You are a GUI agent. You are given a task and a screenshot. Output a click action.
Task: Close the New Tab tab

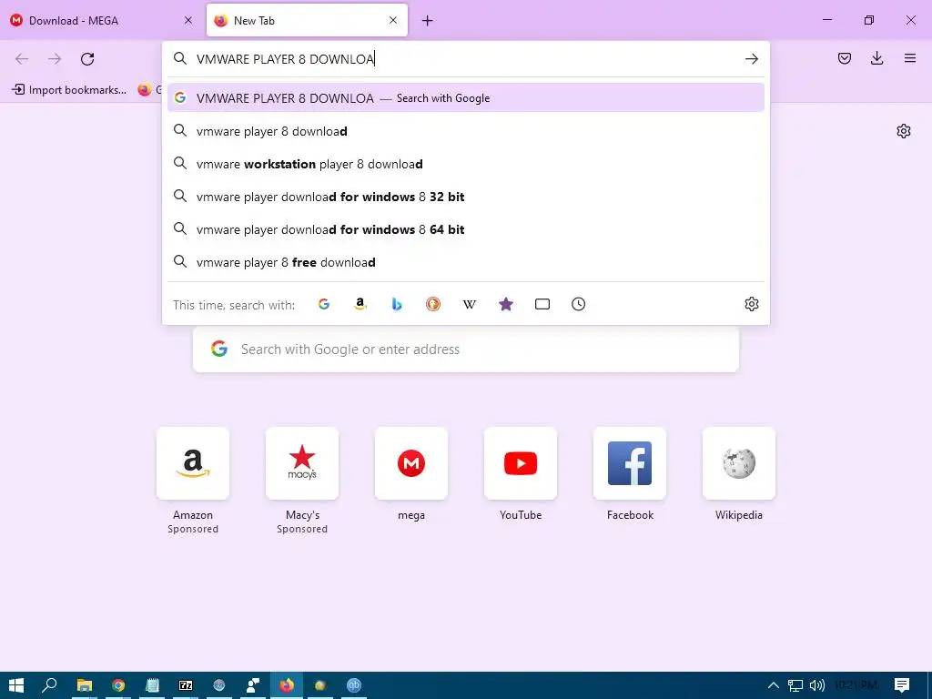pos(393,20)
